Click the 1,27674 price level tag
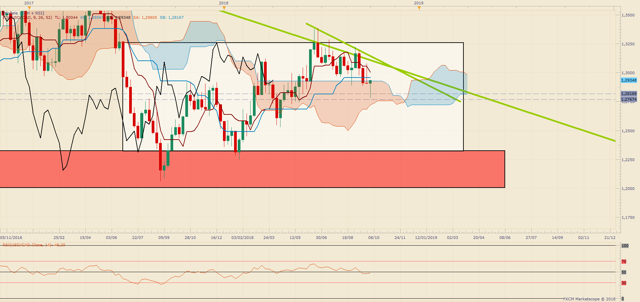640x302 pixels. click(x=629, y=99)
